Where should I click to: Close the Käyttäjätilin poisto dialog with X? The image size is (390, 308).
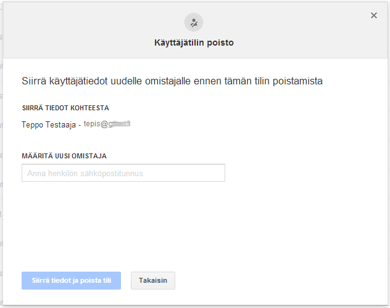tap(373, 15)
